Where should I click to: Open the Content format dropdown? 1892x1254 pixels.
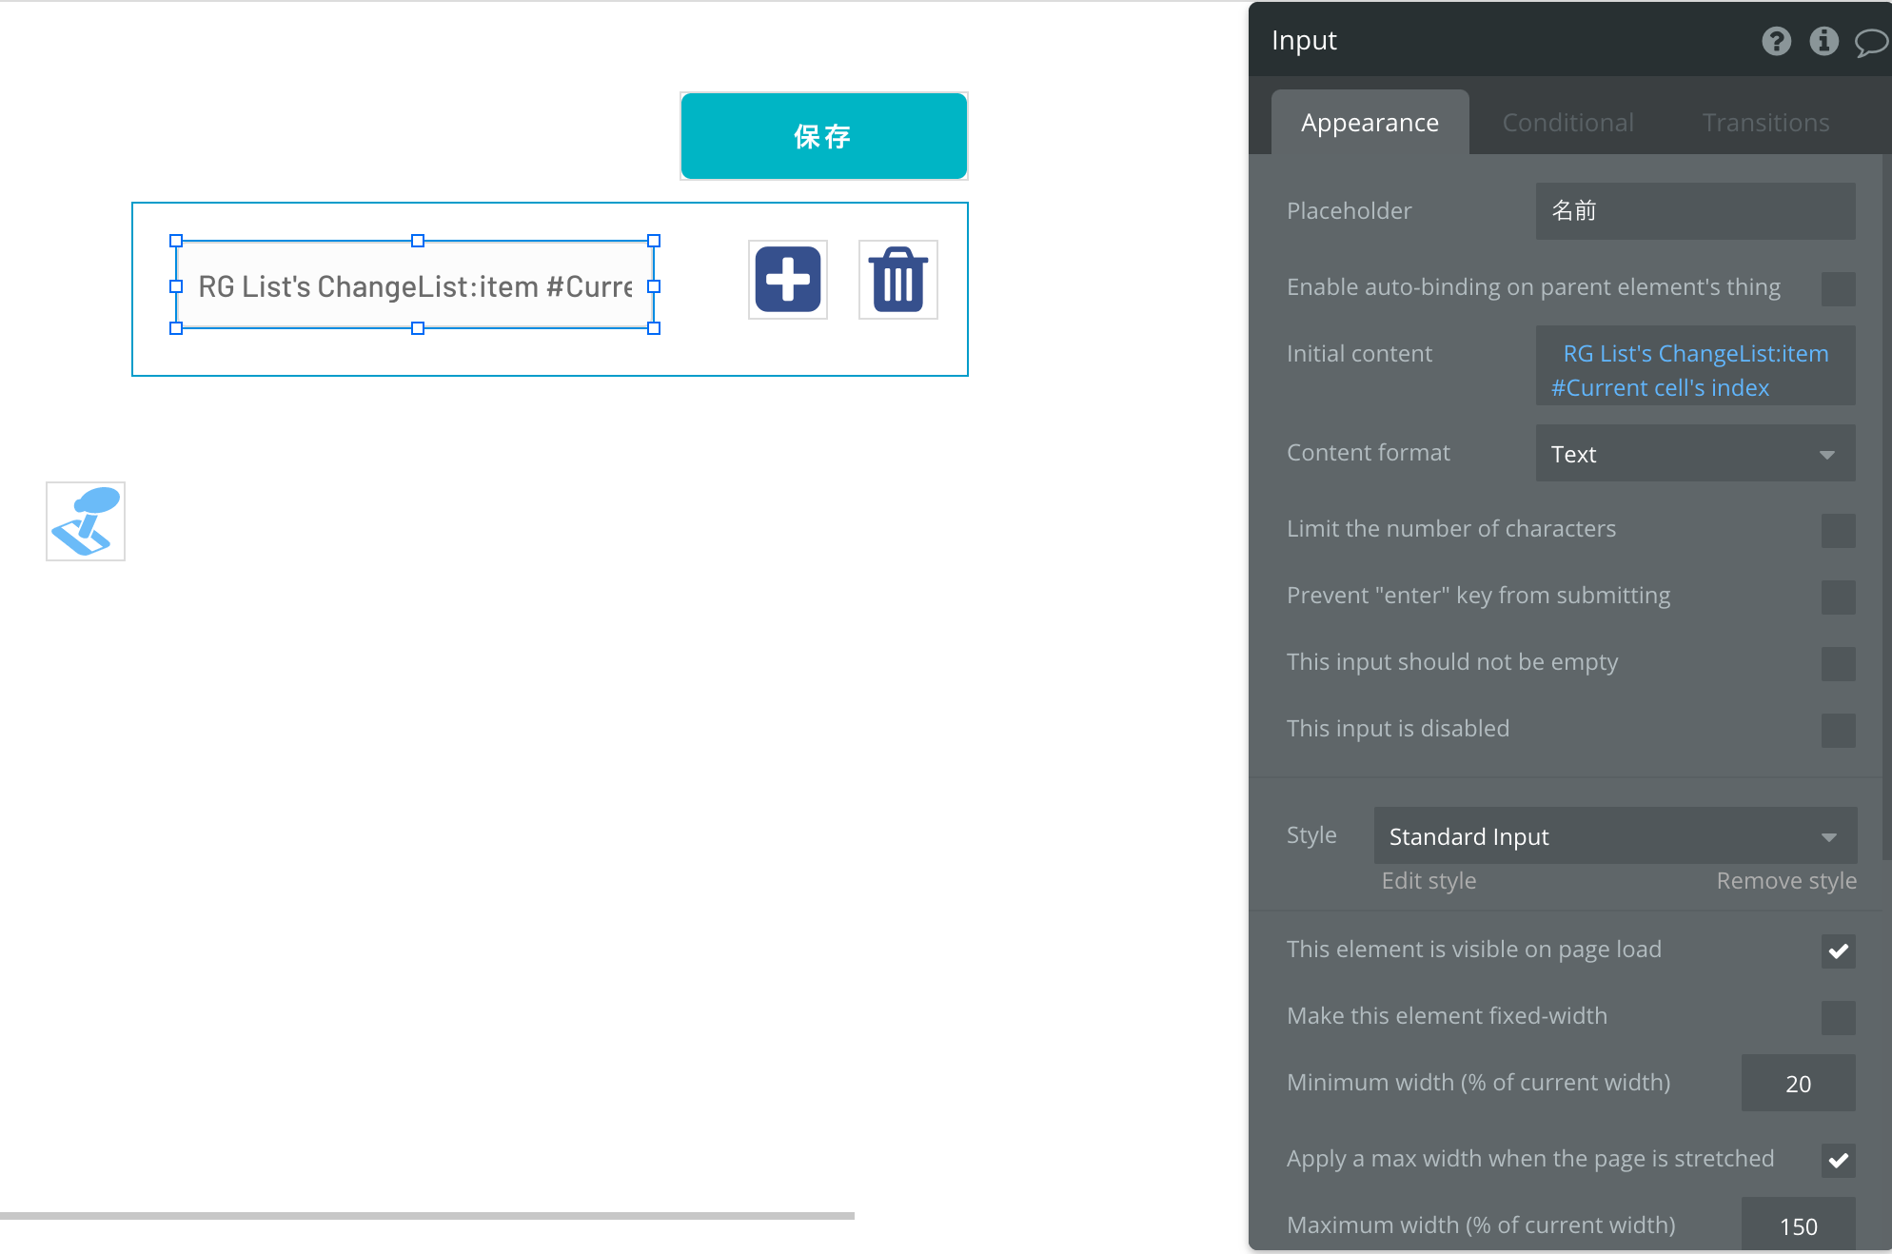pos(1694,454)
